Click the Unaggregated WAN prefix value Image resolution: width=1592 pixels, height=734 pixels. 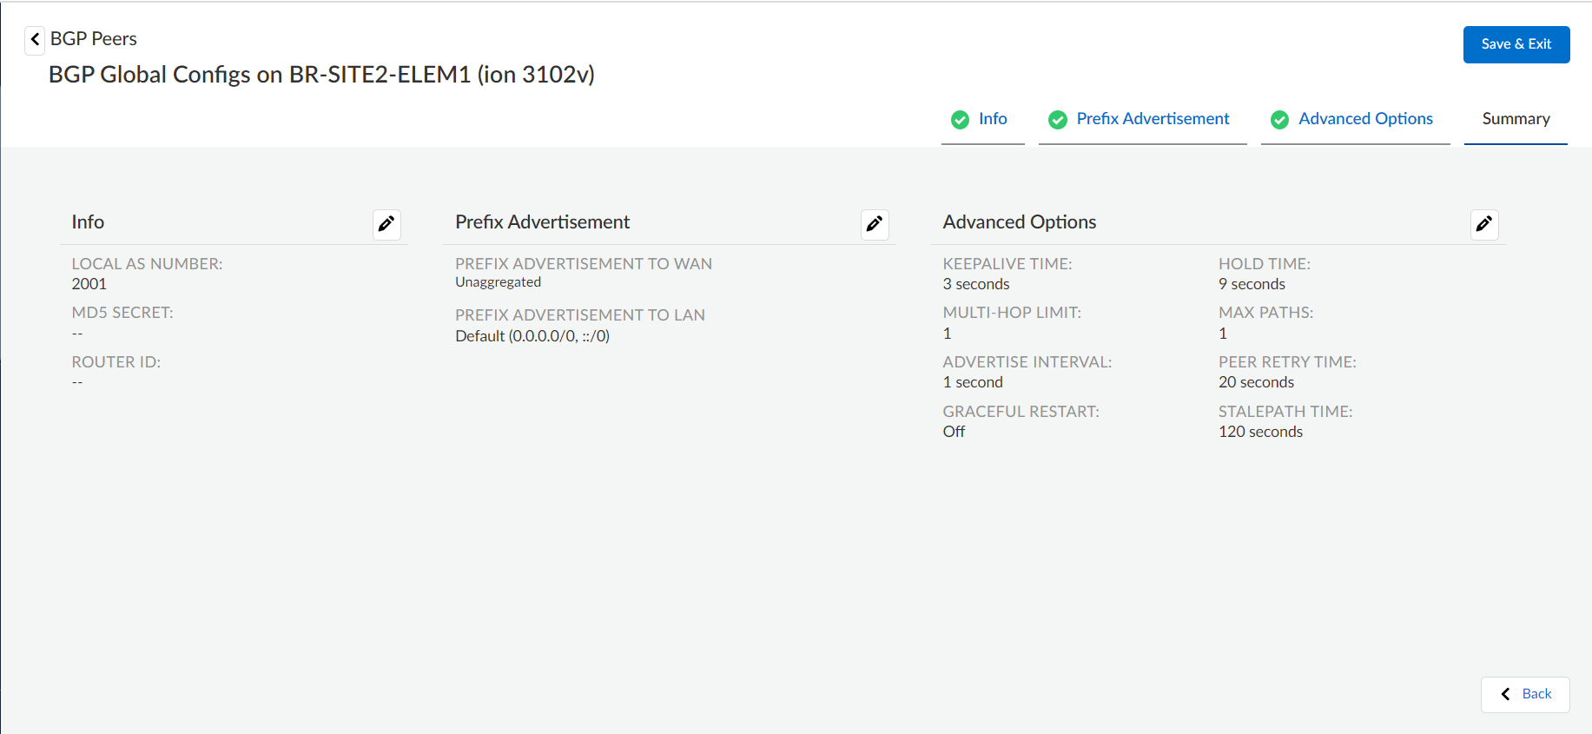tap(498, 282)
